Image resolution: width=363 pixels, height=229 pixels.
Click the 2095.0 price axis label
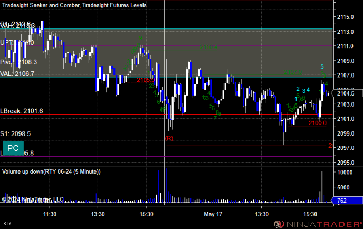coord(346,163)
